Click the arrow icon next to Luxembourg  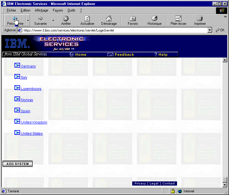click(17, 88)
